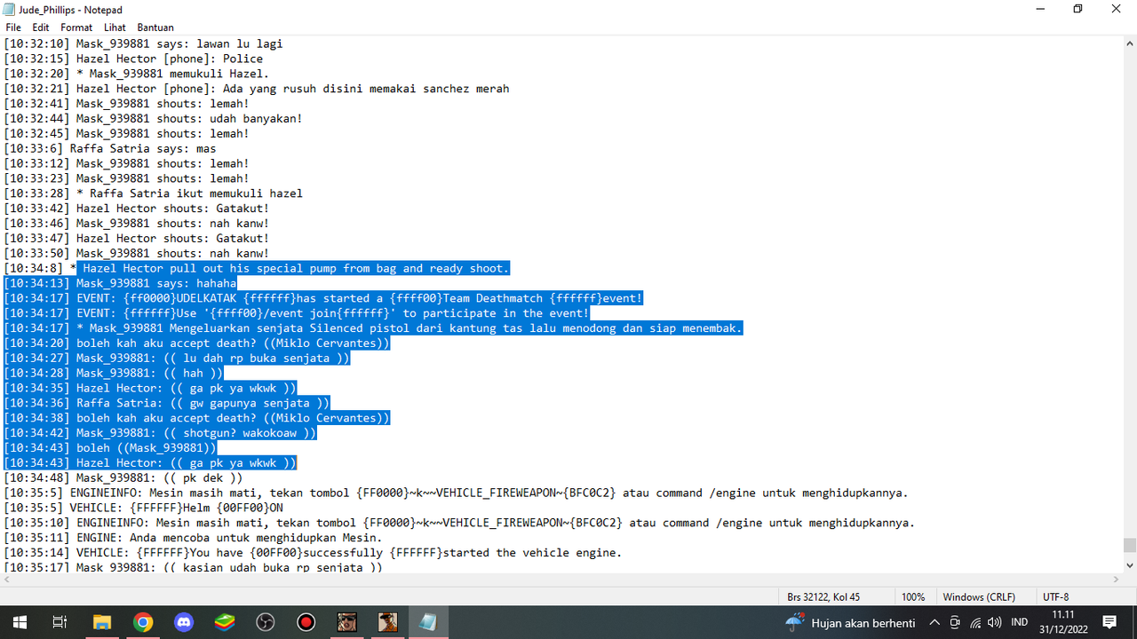Click line 'VEHICLE: {FFFFFF}Helm {00FF00}ON'
Viewport: 1137px width, 639px height.
143,508
